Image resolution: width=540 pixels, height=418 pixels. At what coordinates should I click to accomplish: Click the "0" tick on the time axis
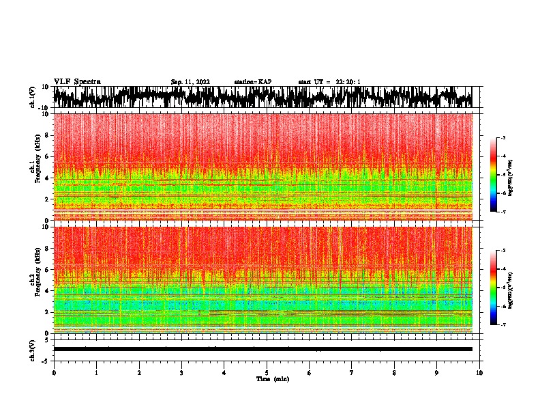coord(54,373)
